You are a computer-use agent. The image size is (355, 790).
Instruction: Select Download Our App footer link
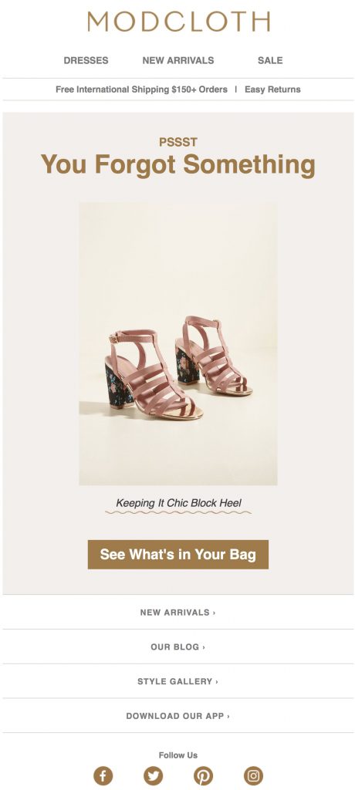178,715
